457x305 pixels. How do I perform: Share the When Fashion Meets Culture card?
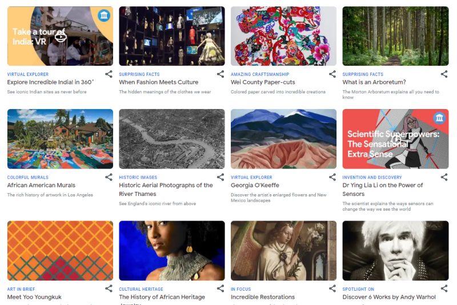click(x=221, y=74)
